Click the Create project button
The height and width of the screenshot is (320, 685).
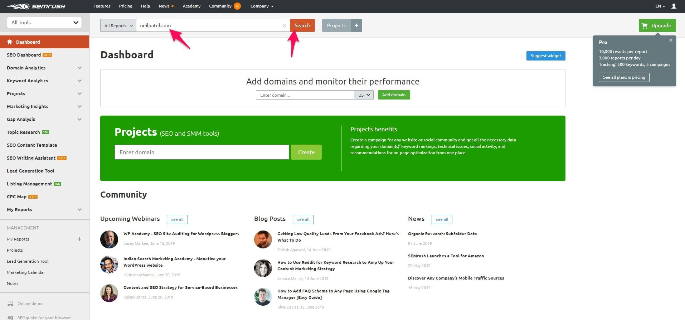click(x=306, y=152)
